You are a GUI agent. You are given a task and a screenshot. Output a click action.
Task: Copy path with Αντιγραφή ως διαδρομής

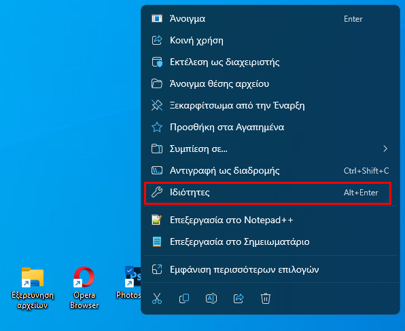(x=269, y=170)
